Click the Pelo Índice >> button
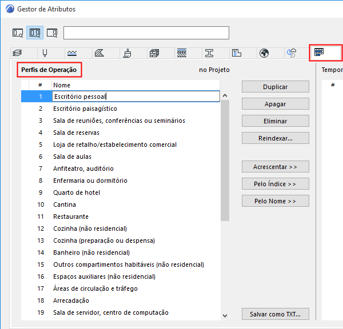 pyautogui.click(x=276, y=184)
